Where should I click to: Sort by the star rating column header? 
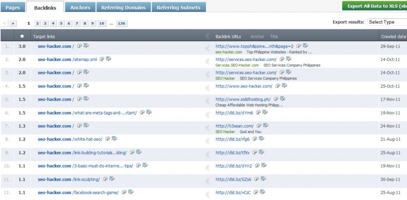[22, 36]
